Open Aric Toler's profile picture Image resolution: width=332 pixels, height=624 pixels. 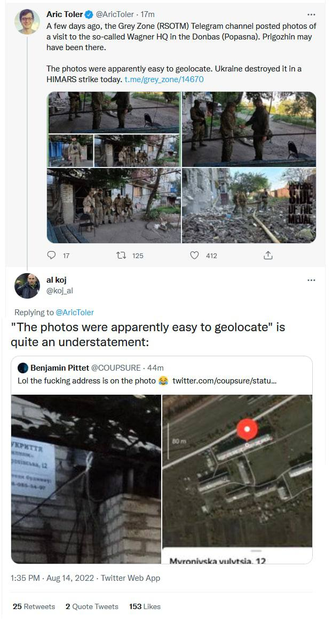coord(27,22)
